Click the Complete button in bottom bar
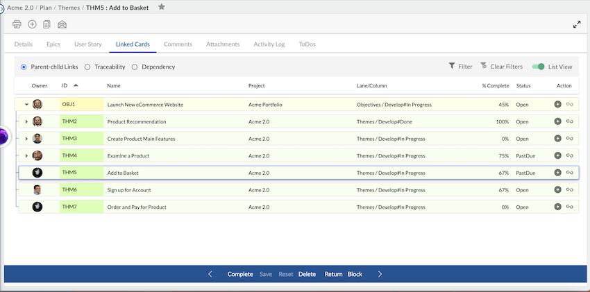 tap(240, 274)
